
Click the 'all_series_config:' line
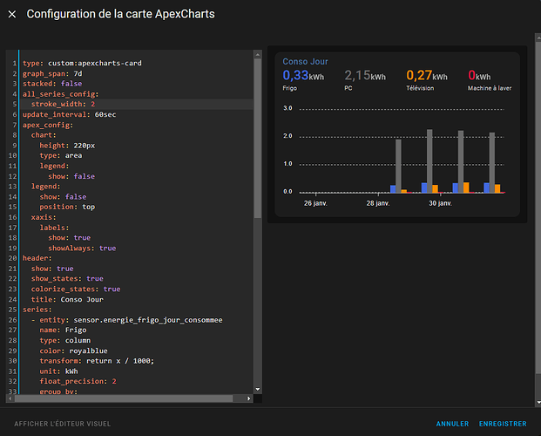(61, 94)
